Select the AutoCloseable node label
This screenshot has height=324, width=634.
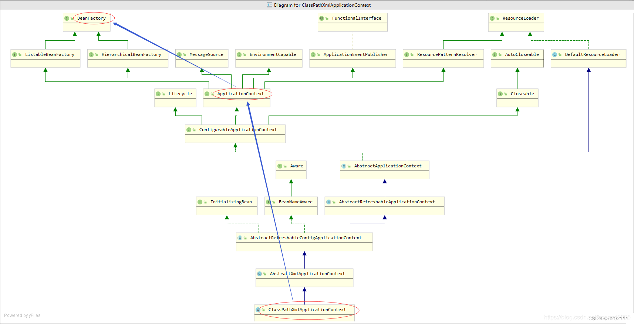[x=522, y=54]
